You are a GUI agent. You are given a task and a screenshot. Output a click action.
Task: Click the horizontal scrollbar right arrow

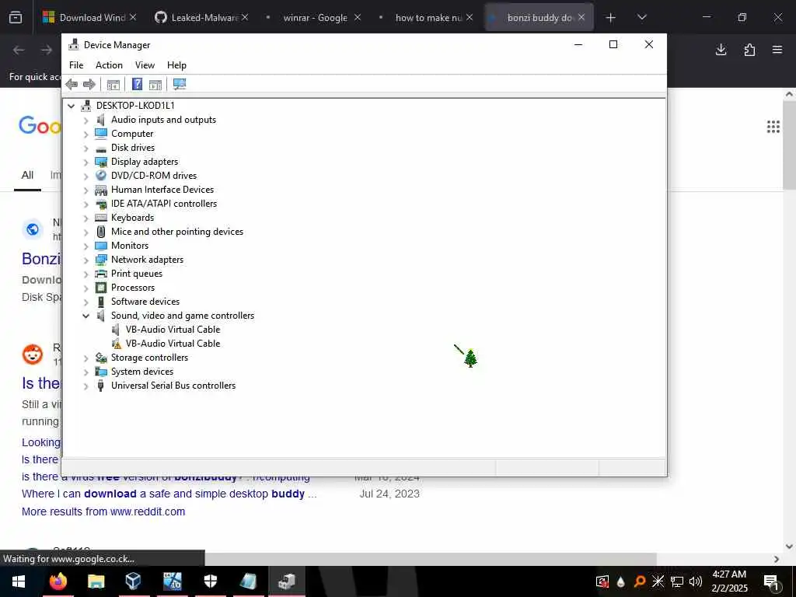coord(777,559)
